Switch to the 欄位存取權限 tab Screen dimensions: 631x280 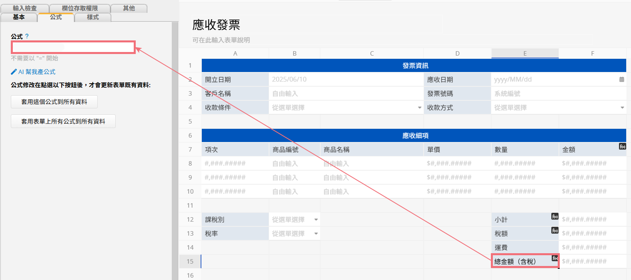[80, 8]
